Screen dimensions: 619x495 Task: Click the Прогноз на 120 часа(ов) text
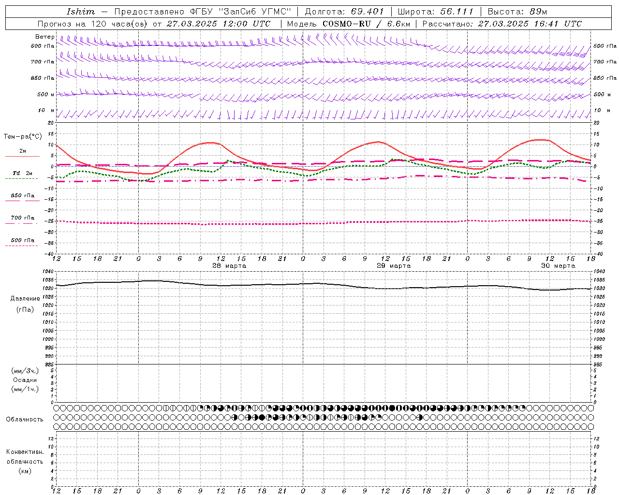(x=93, y=24)
